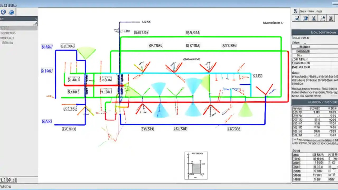This screenshot has width=338, height=190.
Task: Click the second tool icon under 'Sax Ikow' header
Action: (305, 18)
